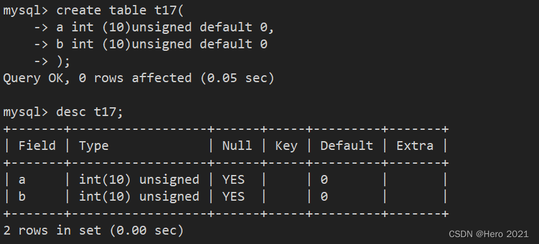Click the Extra column header

415,146
